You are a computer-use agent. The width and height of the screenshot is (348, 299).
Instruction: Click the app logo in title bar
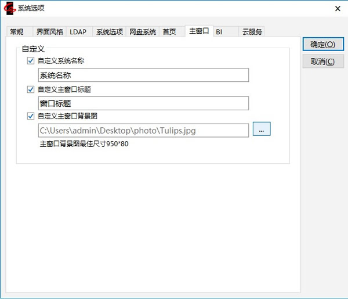[9, 8]
